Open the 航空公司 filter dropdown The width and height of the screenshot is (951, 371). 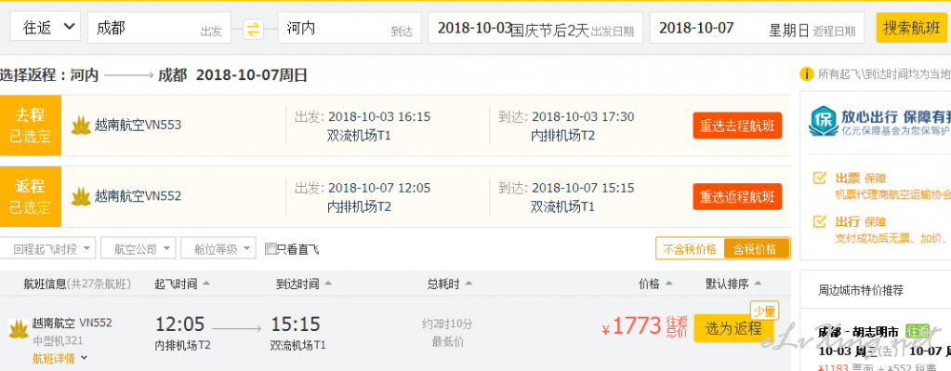point(139,248)
